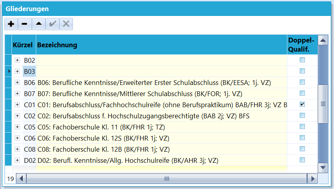Click vertical scrollbar down arrow
This screenshot has height=189, width=334.
tap(323, 168)
